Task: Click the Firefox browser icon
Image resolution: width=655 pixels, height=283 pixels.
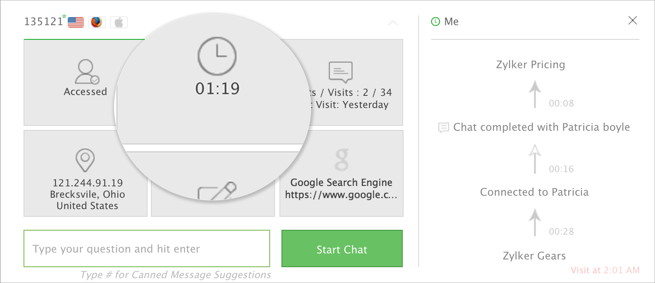Action: tap(97, 22)
